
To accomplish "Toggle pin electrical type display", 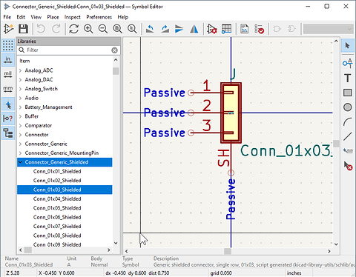I will 8,119.
